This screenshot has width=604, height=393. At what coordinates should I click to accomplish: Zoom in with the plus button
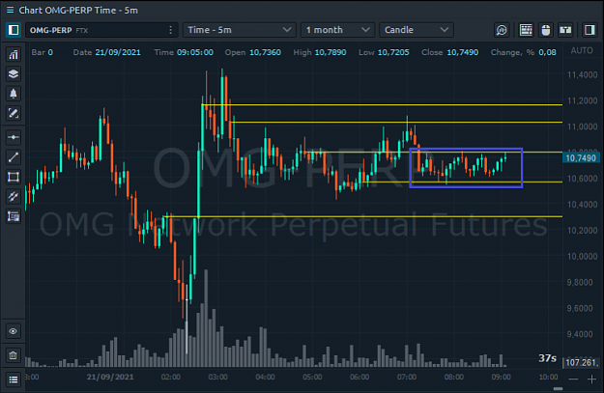click(x=591, y=379)
